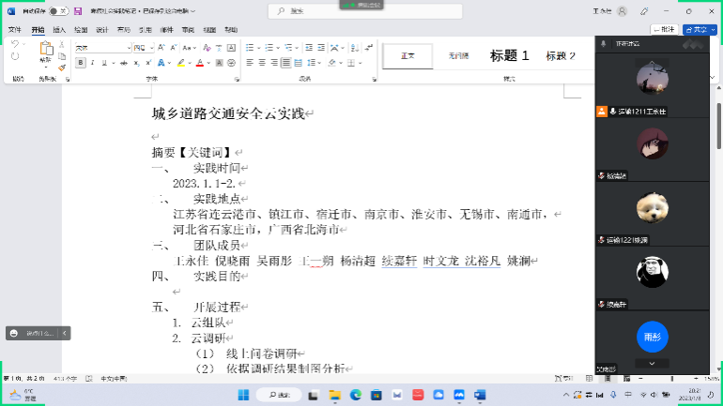
Task: Expand the Share button dropdown arrow
Action: click(714, 30)
